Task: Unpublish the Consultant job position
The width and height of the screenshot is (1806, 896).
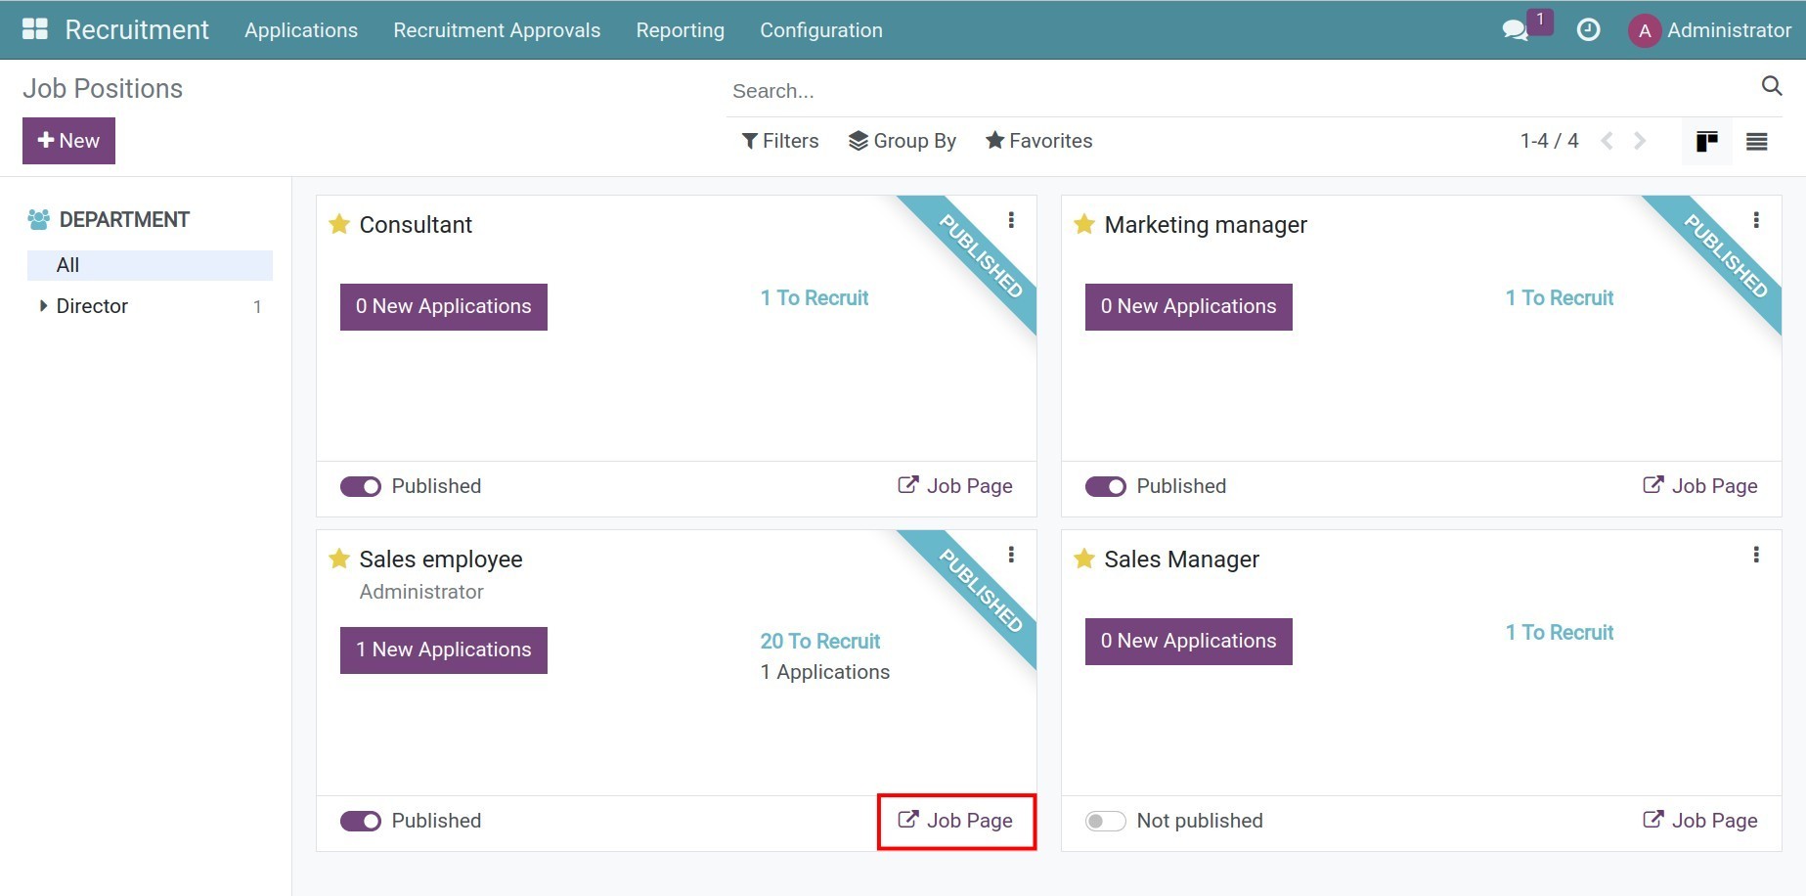Action: [361, 486]
